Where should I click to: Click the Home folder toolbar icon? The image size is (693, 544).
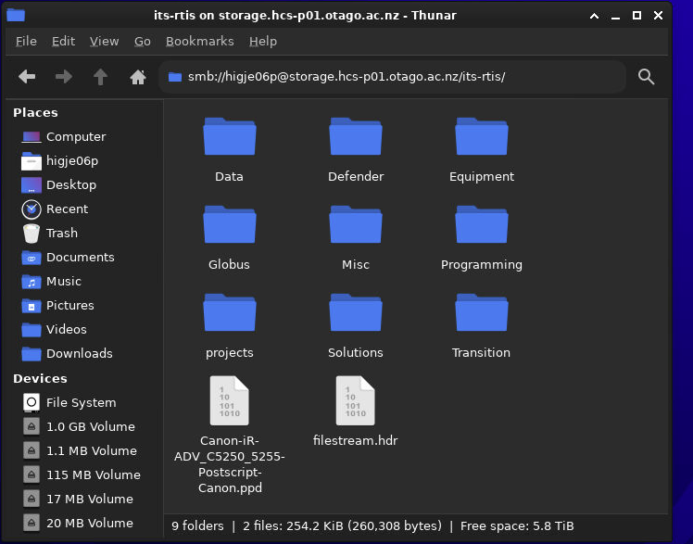[x=138, y=77]
